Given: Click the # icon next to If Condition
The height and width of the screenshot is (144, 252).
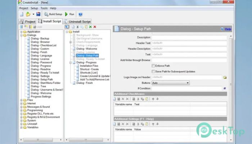Looking at the screenshot, I should click(225, 89).
